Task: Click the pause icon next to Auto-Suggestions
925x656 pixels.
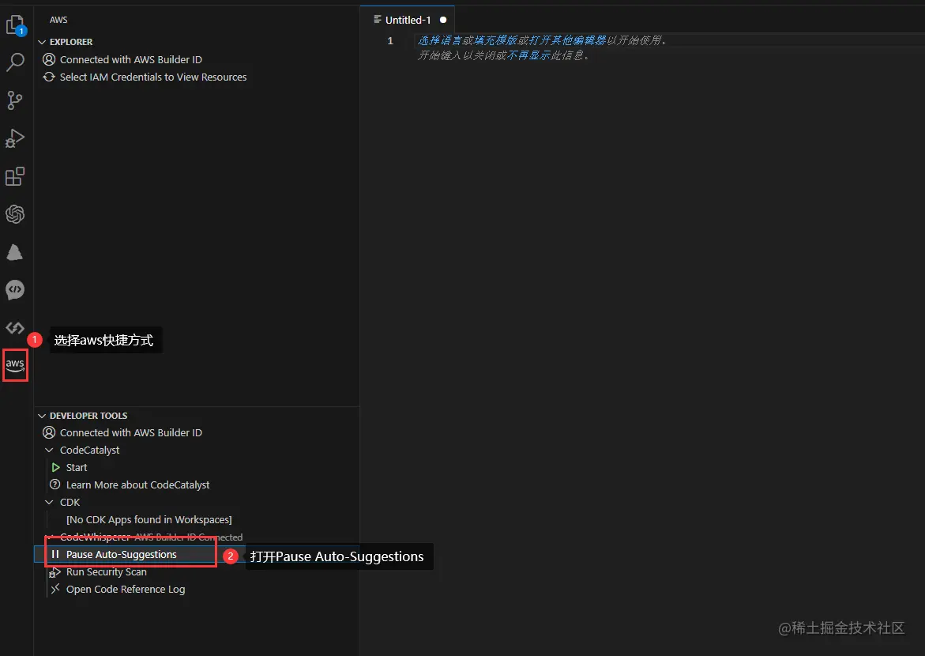Action: pyautogui.click(x=55, y=555)
